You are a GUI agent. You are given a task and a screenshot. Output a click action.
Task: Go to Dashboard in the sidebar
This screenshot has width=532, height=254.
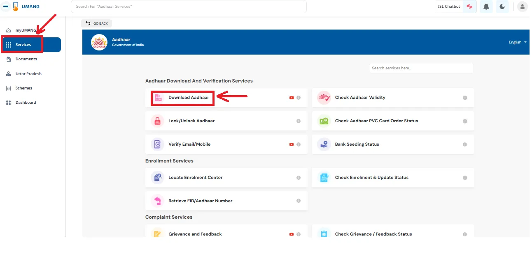(26, 103)
